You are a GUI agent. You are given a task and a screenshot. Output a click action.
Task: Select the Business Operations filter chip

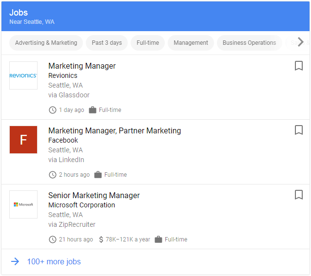click(249, 43)
